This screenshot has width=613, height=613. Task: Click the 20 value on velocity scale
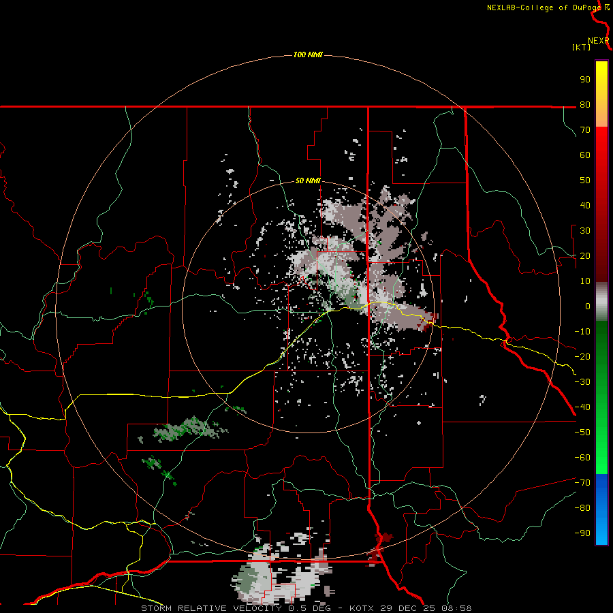point(585,255)
